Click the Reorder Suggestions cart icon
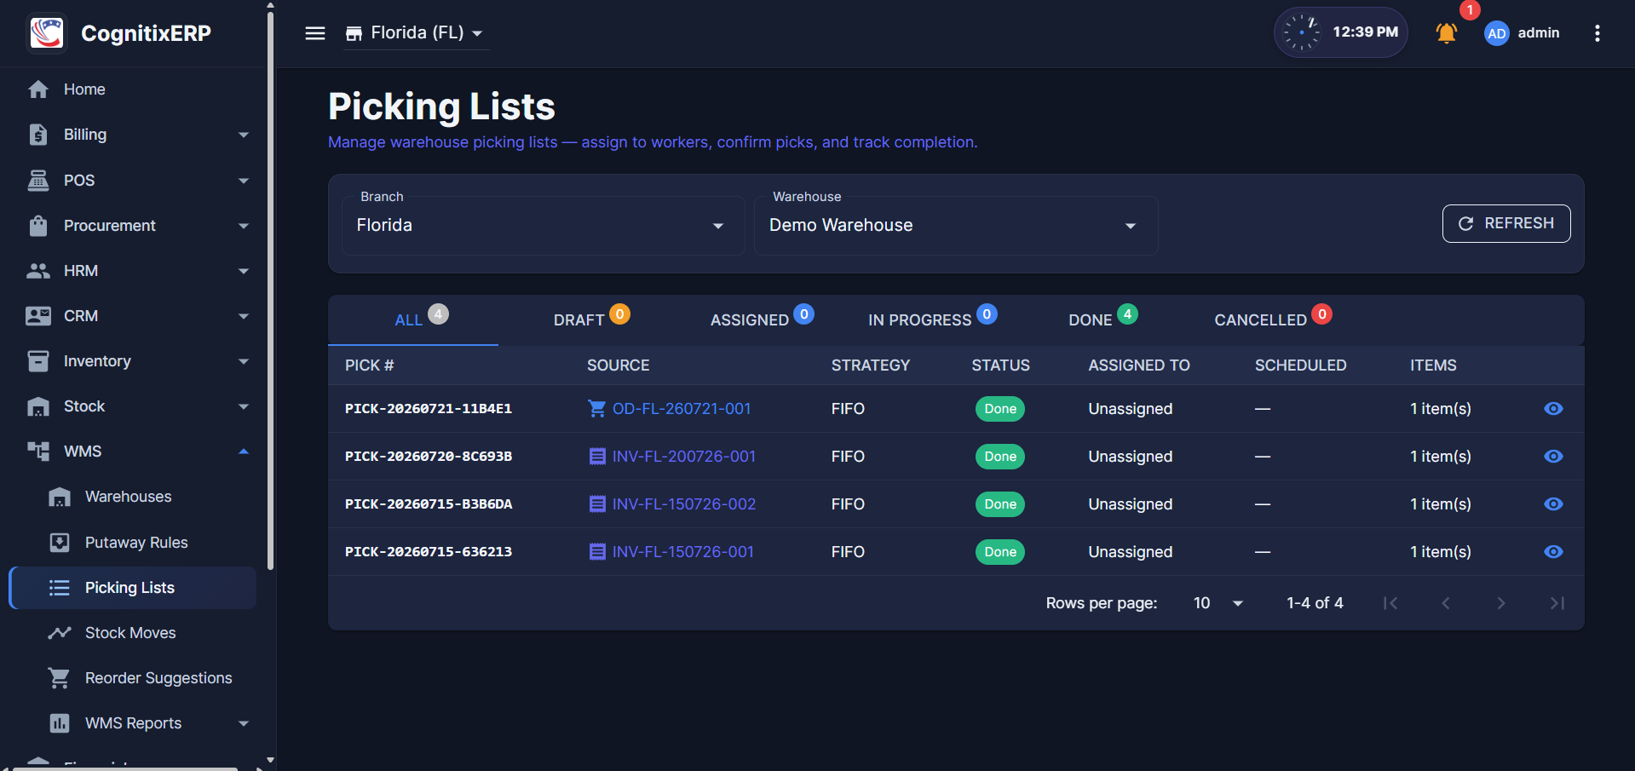1635x771 pixels. [60, 678]
